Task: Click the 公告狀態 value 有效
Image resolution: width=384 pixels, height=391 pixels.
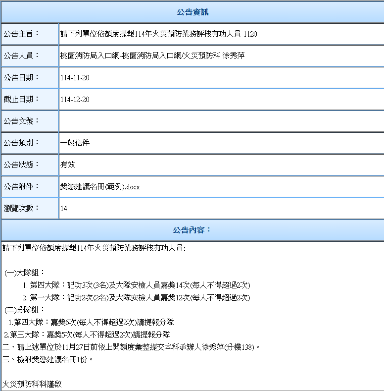Action: (68, 165)
